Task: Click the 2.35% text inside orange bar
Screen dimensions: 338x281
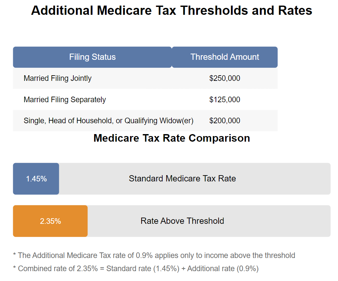Action: (x=50, y=222)
